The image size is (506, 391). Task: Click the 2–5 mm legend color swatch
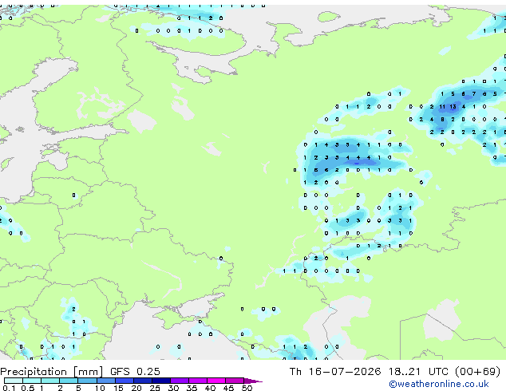point(69,381)
